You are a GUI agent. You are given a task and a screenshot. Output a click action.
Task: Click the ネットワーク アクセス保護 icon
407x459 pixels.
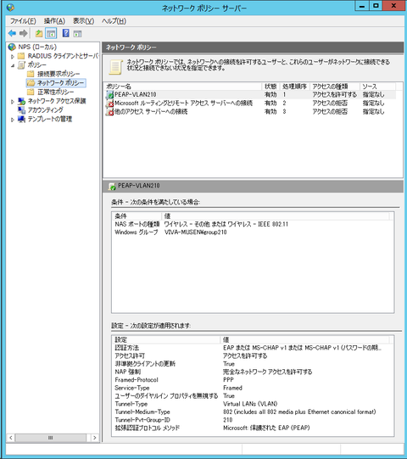pyautogui.click(x=21, y=101)
